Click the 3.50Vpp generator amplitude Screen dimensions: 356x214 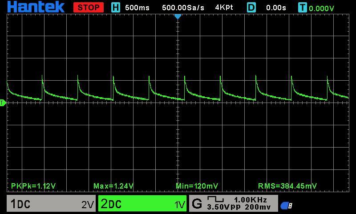click(x=224, y=207)
